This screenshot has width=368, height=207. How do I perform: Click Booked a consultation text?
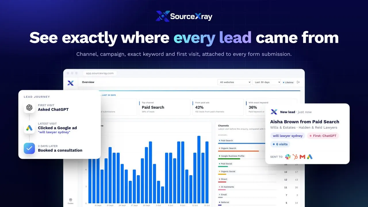coord(60,150)
